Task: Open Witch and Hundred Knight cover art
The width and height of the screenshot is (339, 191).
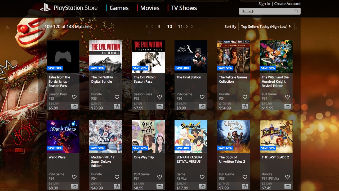Action: 276,57
